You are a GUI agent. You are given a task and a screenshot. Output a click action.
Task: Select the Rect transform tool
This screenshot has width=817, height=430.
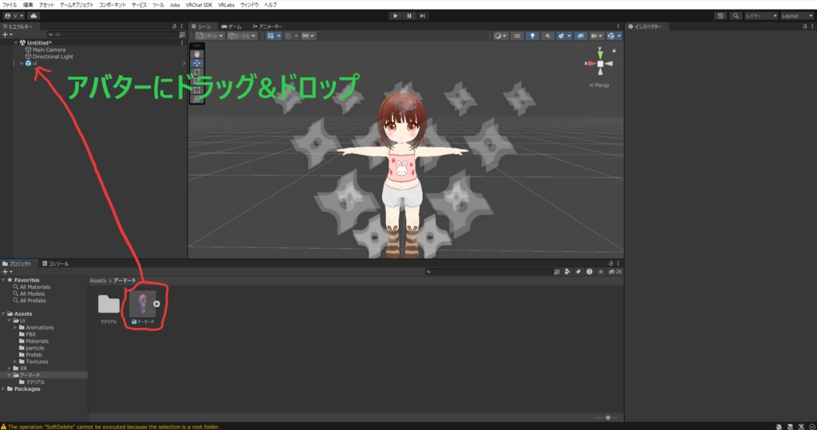[x=197, y=89]
